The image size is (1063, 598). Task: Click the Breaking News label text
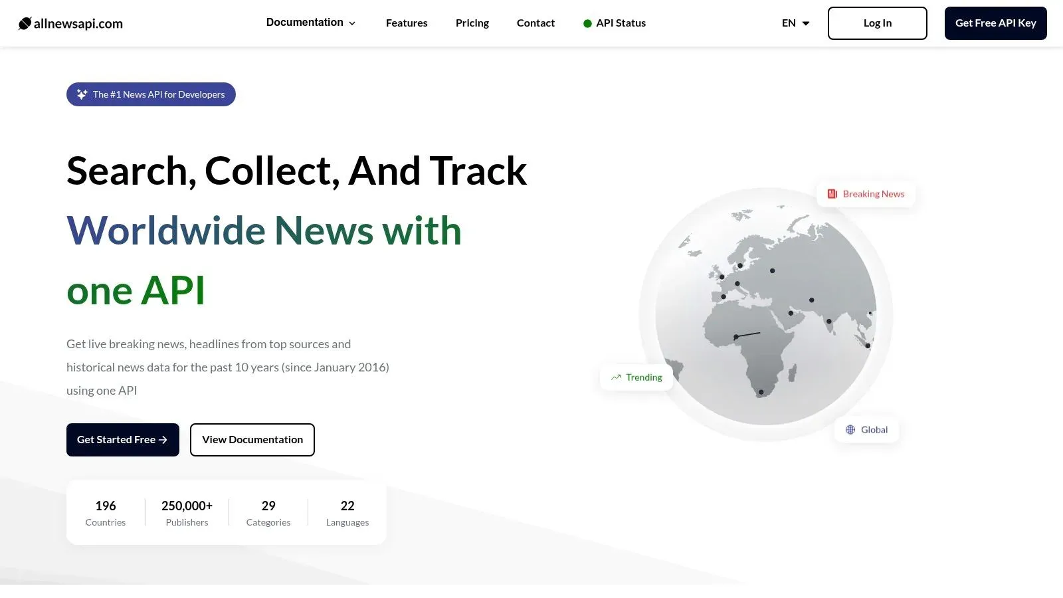point(874,194)
